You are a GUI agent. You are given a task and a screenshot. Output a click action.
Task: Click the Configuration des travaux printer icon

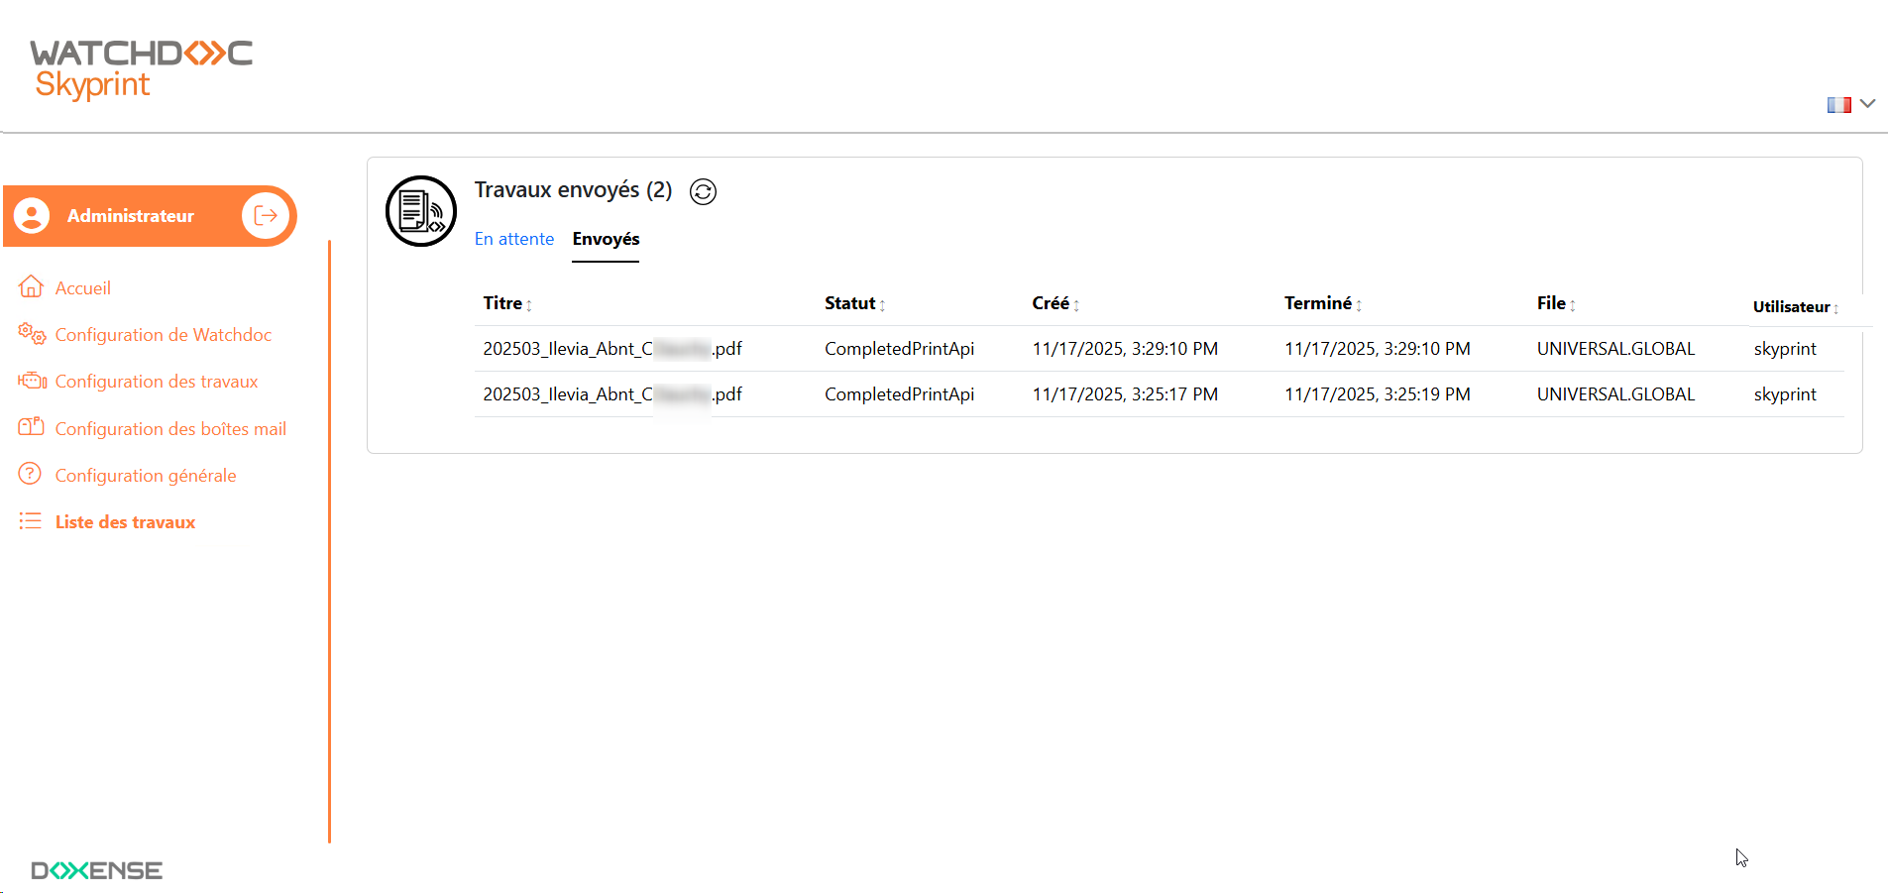click(x=32, y=381)
